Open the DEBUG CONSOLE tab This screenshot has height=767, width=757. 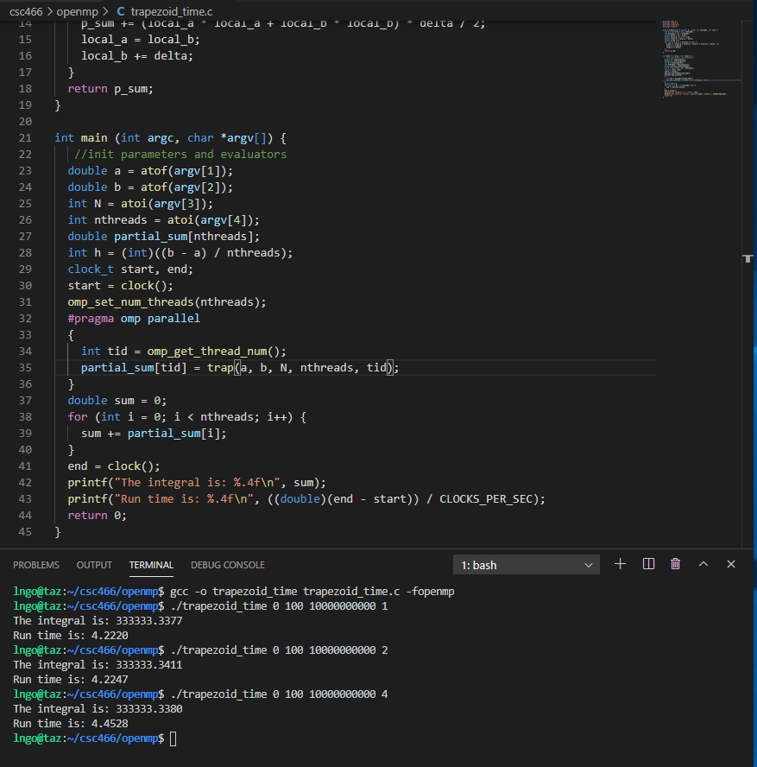click(x=228, y=565)
